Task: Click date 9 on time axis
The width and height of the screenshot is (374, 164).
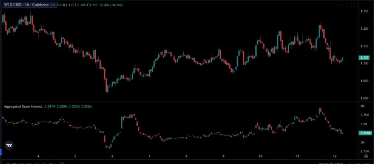Action: click(223, 156)
